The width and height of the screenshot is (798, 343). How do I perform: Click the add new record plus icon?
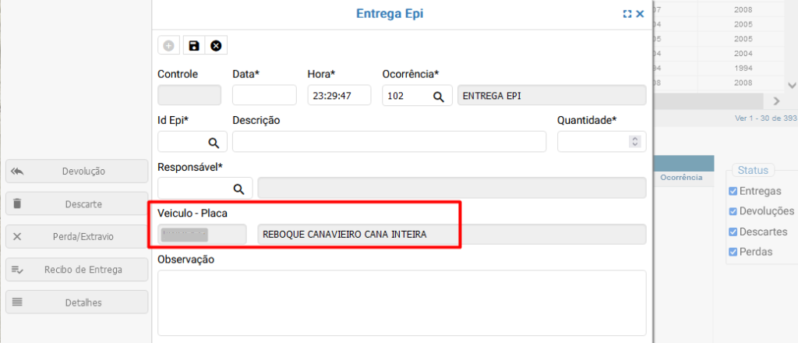click(x=168, y=46)
